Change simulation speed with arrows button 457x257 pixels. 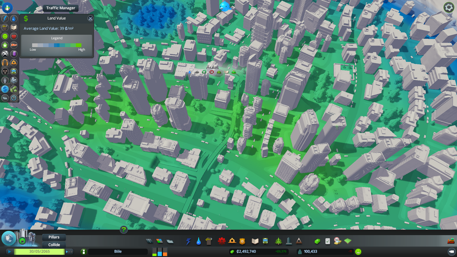click(69, 252)
